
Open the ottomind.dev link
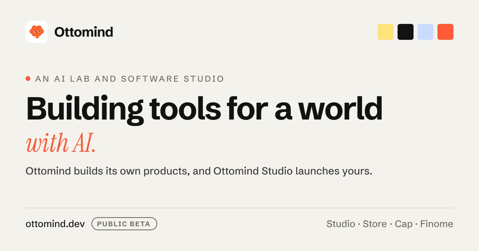click(55, 224)
